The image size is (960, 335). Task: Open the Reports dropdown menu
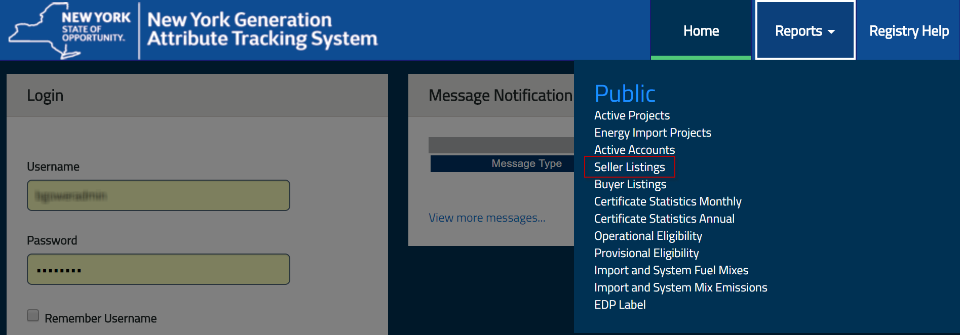[x=804, y=31]
